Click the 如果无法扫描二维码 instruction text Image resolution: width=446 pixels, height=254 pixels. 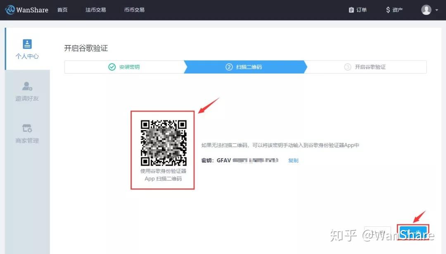280,145
